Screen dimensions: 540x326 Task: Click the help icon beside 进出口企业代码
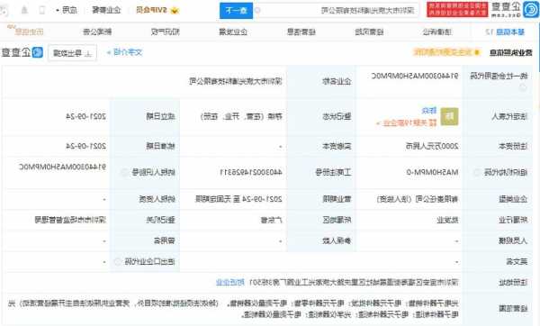click(x=117, y=261)
